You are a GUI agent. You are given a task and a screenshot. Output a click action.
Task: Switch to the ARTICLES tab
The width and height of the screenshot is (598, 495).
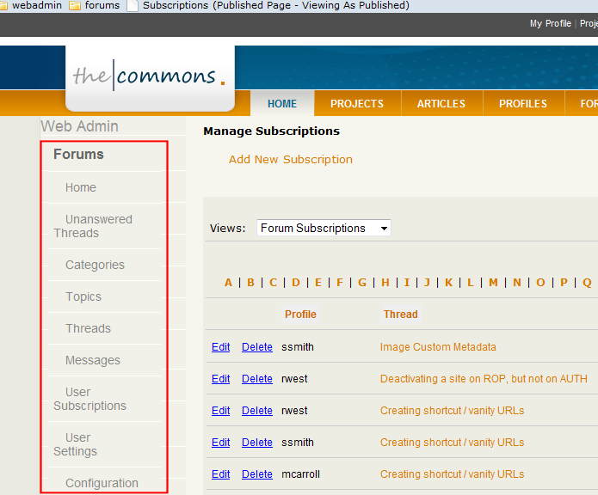tap(441, 104)
